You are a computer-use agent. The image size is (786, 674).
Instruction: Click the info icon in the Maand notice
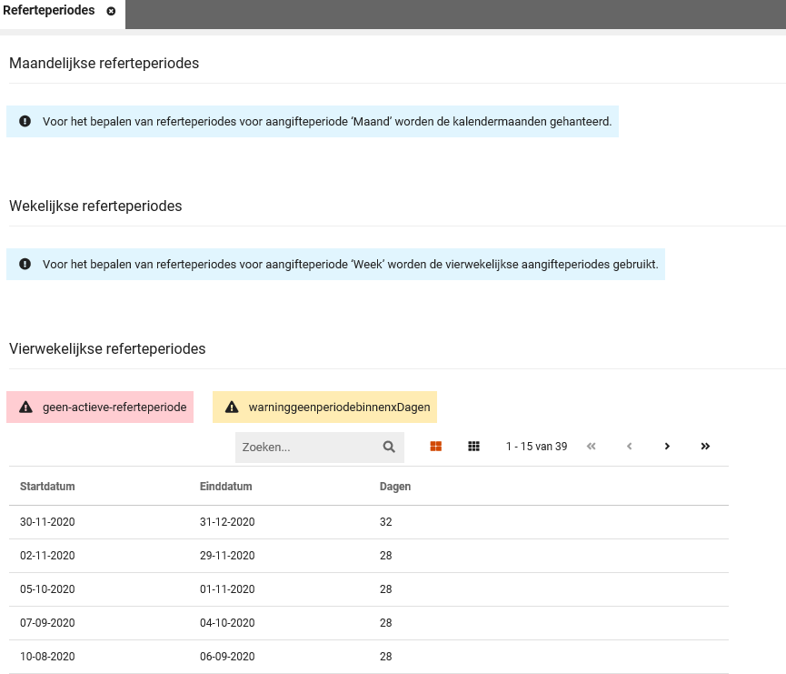click(x=25, y=121)
